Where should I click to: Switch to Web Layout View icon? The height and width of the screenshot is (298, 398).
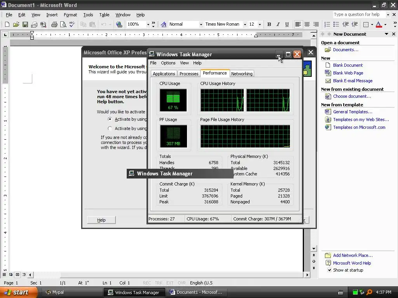pos(11,274)
